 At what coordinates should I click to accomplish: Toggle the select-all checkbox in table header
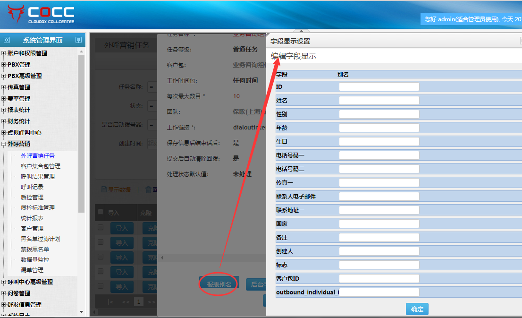[x=100, y=212]
